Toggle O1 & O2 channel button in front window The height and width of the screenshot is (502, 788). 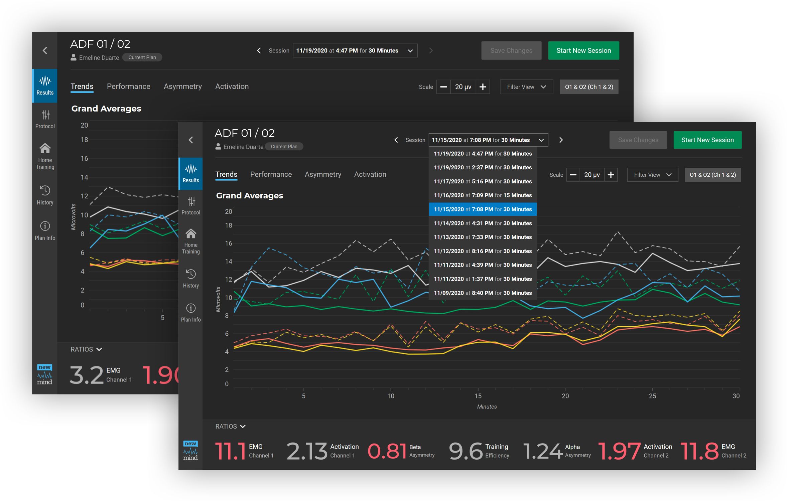pyautogui.click(x=712, y=175)
